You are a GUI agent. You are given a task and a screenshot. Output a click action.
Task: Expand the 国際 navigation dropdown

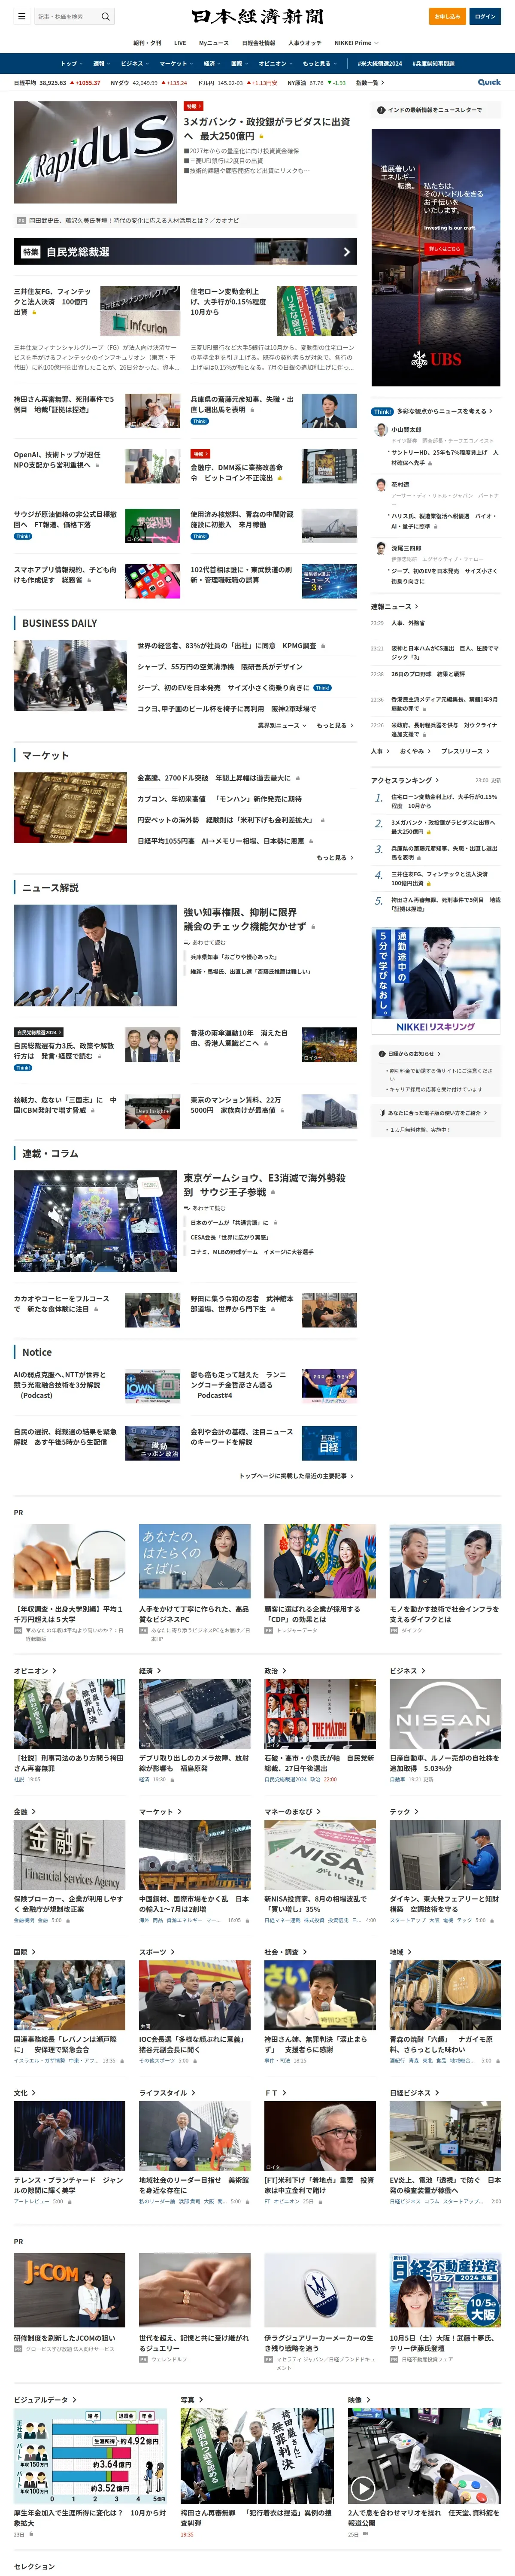point(239,63)
